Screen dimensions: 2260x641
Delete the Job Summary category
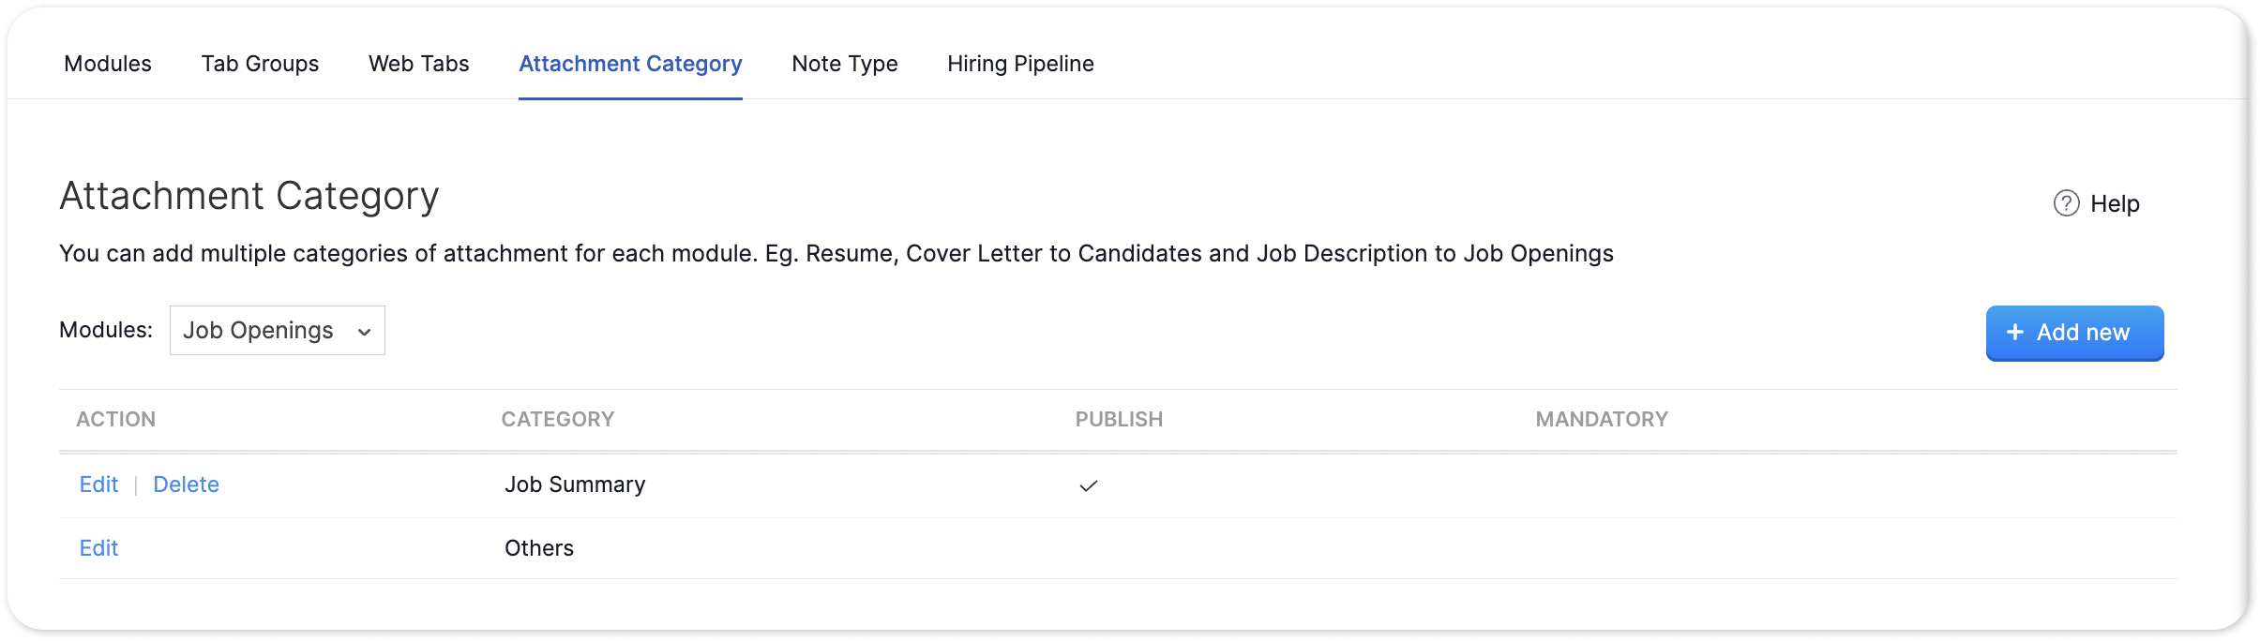pyautogui.click(x=186, y=484)
